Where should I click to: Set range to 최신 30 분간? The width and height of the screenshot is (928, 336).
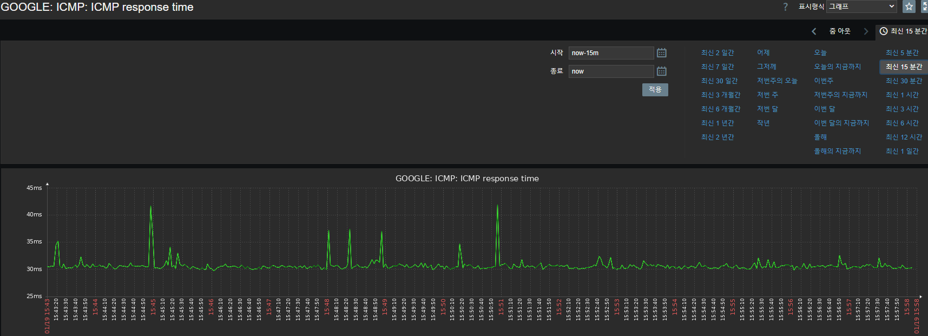click(x=904, y=81)
